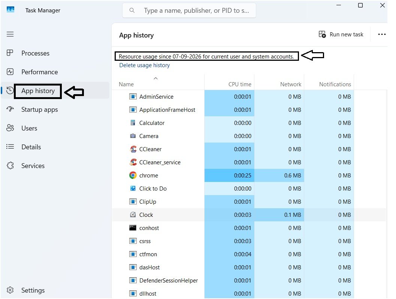The width and height of the screenshot is (396, 299).
Task: Click the search magnifier icon
Action: click(132, 11)
